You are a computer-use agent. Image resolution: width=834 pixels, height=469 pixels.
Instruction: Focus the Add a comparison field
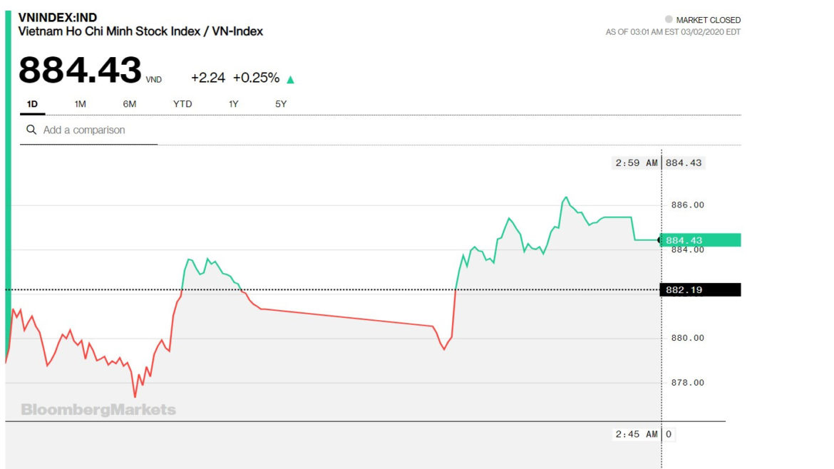93,130
